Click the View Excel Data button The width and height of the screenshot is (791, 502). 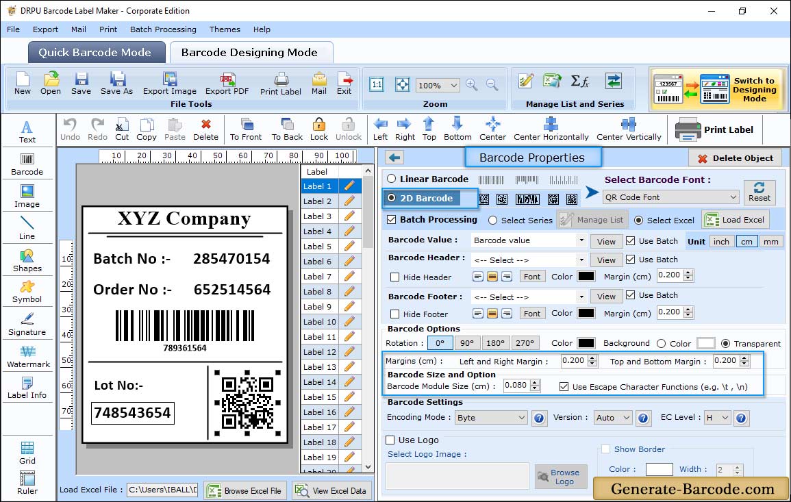[332, 490]
